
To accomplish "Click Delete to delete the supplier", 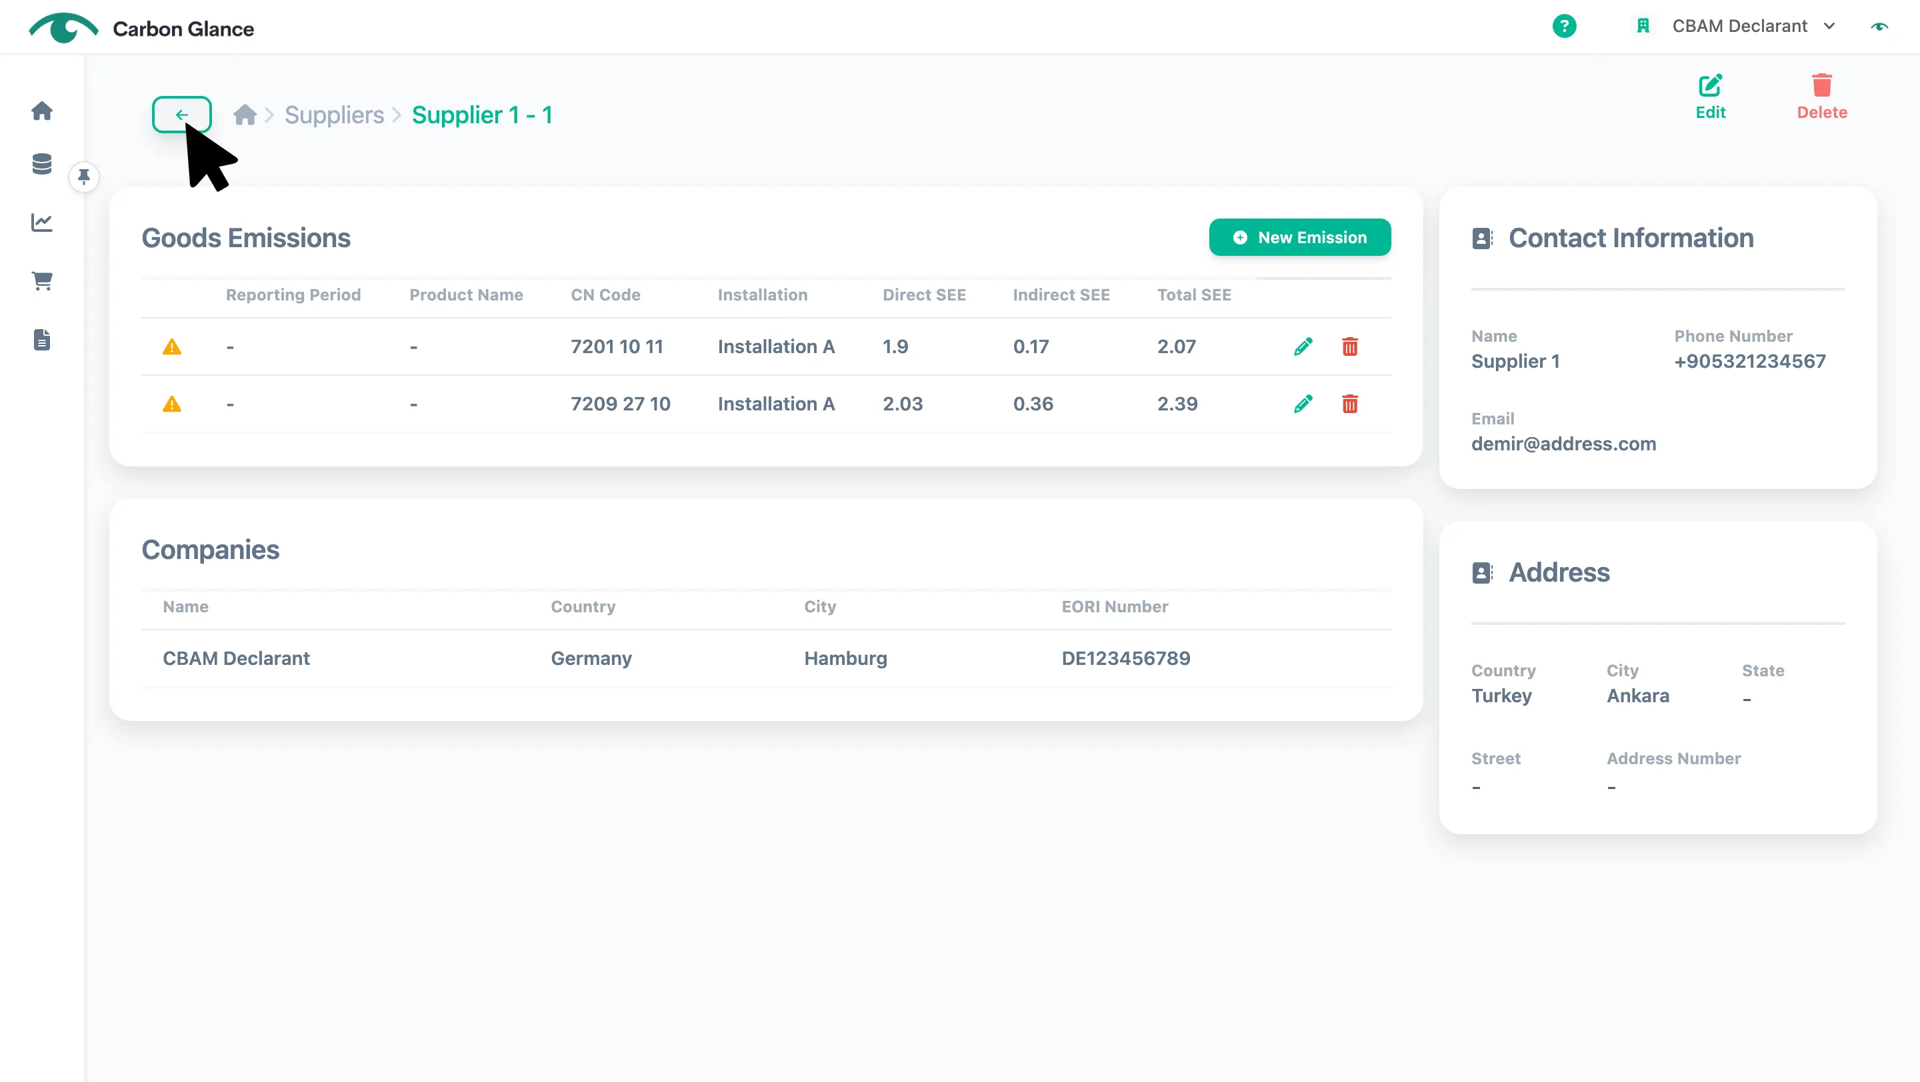I will [x=1821, y=97].
